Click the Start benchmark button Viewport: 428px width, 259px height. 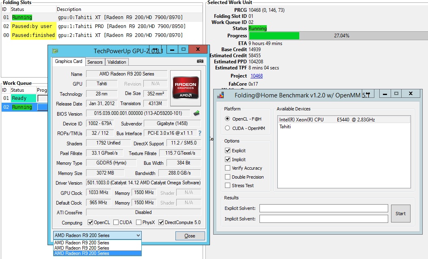(400, 214)
